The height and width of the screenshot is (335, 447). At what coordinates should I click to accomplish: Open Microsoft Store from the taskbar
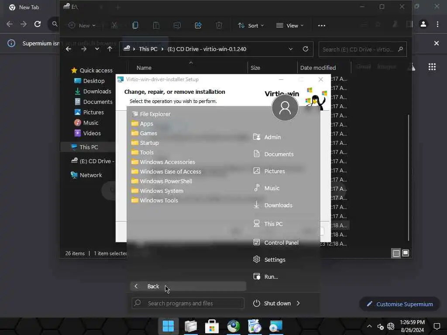[212, 326]
